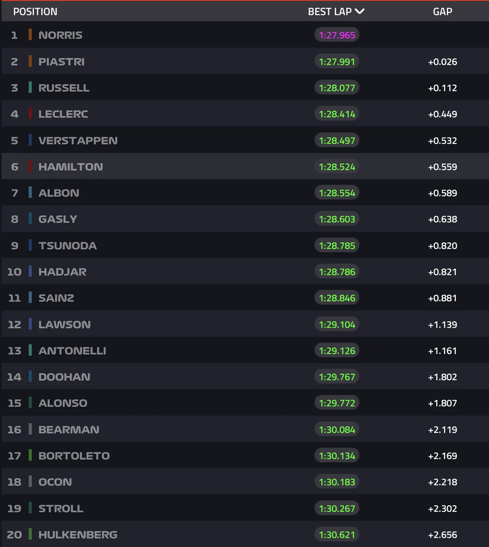The width and height of the screenshot is (489, 547).
Task: Click the BEST LAP sort chevron
Action: click(x=360, y=11)
